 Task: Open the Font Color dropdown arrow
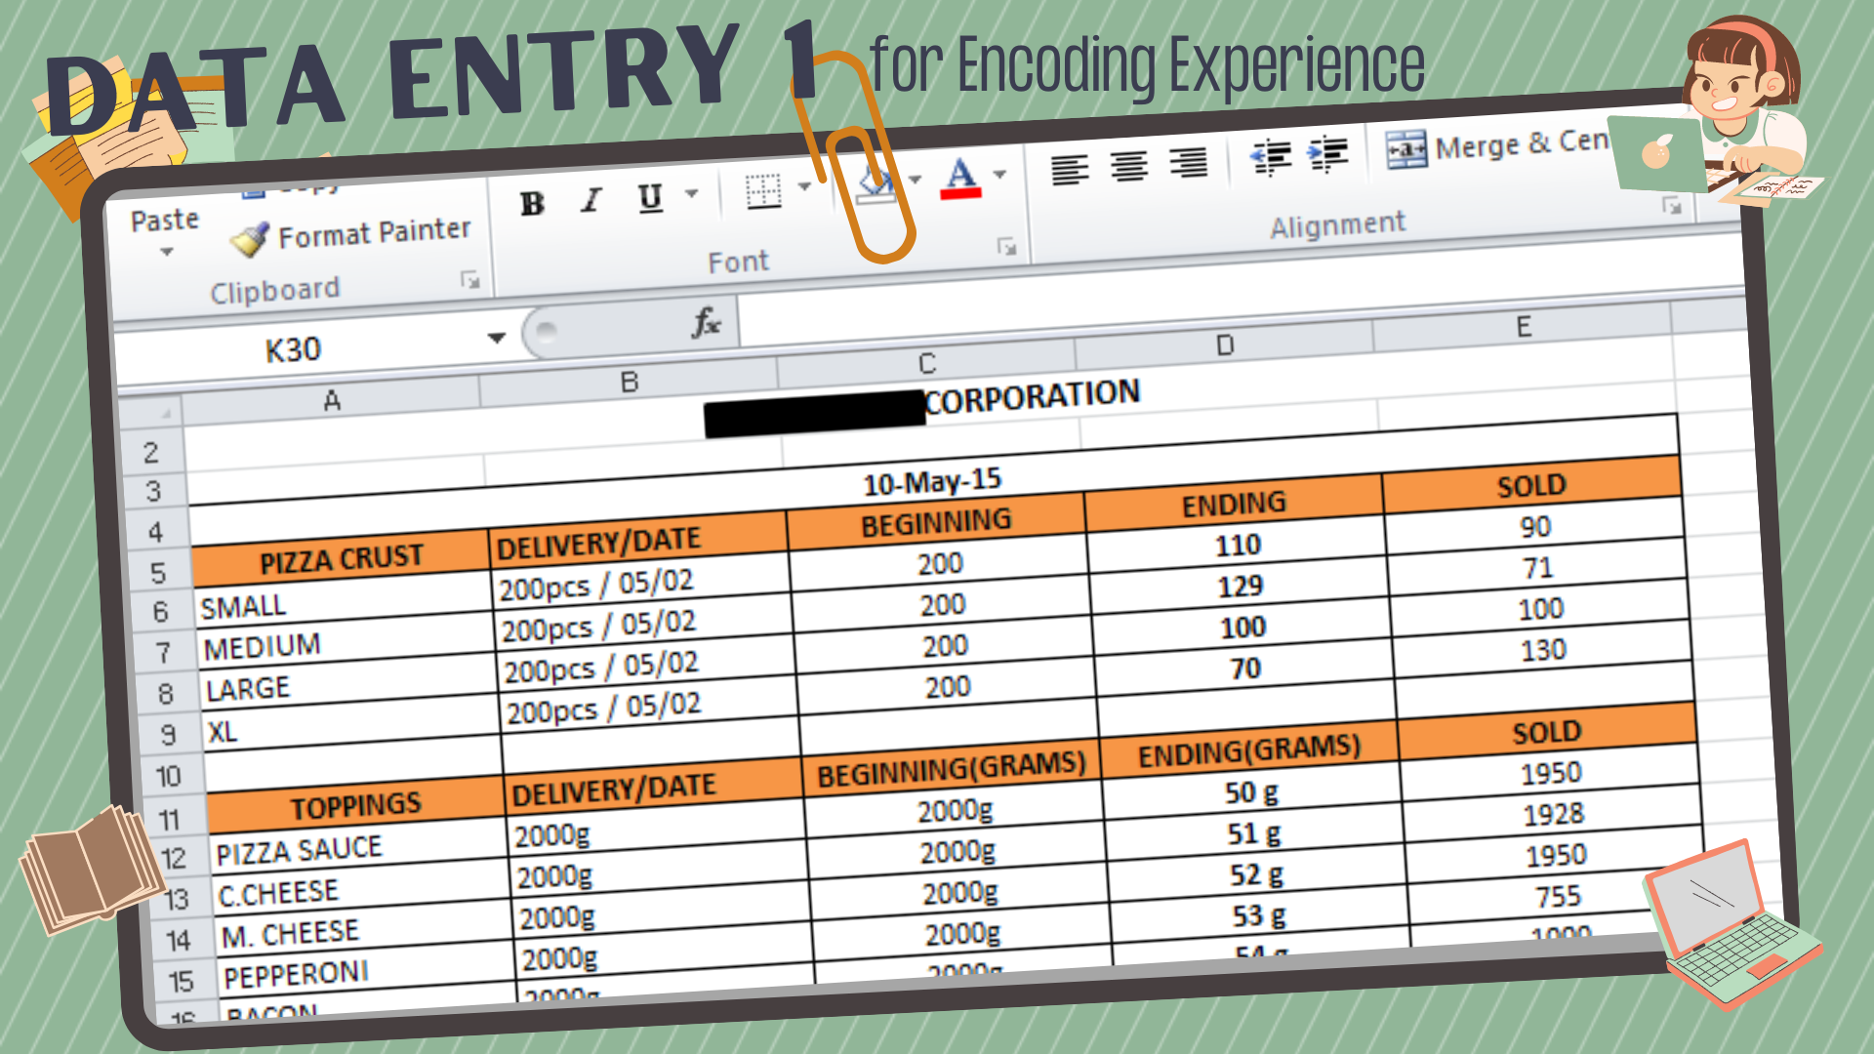point(1000,175)
